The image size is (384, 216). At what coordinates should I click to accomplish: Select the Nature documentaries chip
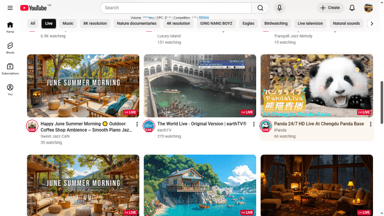click(x=137, y=24)
